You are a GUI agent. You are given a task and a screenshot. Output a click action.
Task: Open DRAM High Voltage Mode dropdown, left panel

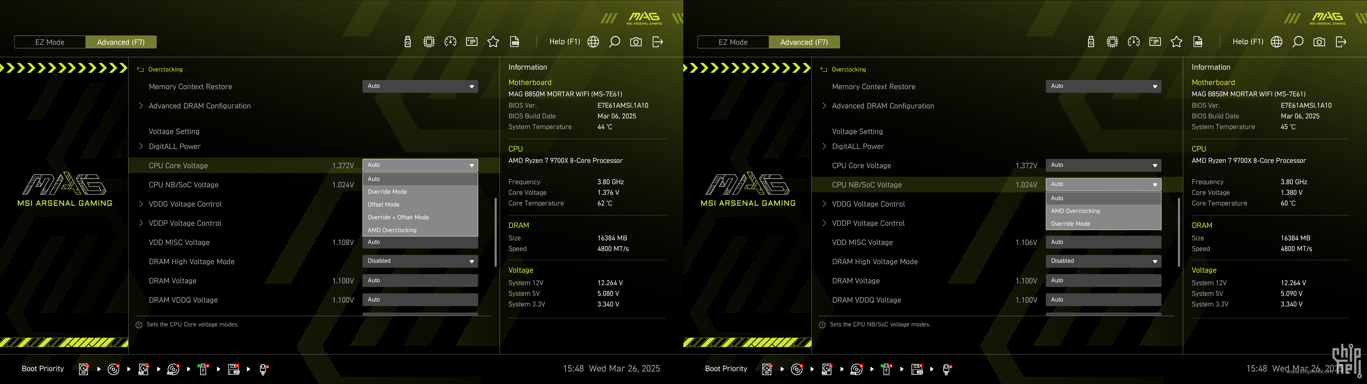(420, 261)
